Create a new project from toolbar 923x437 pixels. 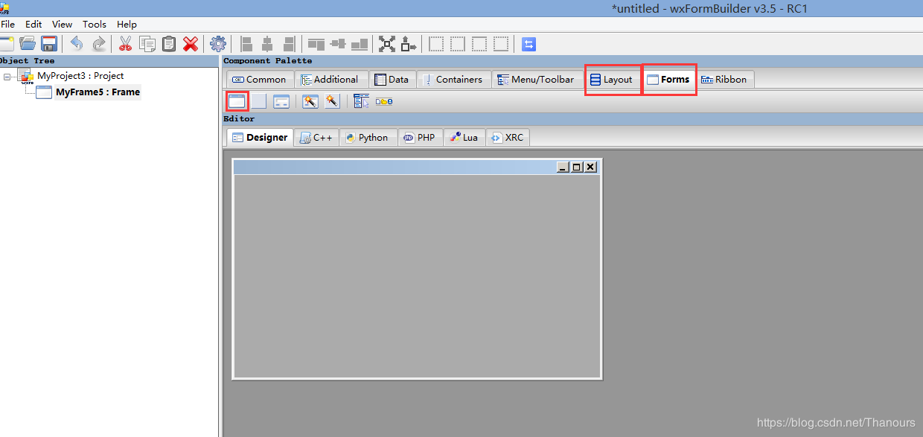[x=6, y=44]
